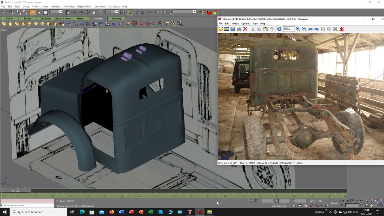Click the 0 / 100 time slider
This screenshot has width=384, height=216.
click(x=16, y=190)
